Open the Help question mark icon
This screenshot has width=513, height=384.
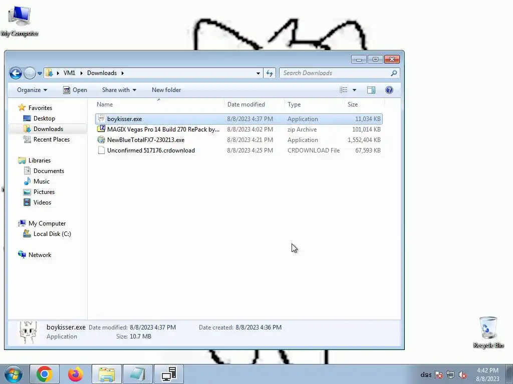389,90
